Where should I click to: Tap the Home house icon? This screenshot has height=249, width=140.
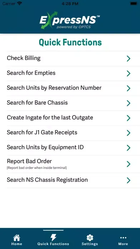[16, 238]
